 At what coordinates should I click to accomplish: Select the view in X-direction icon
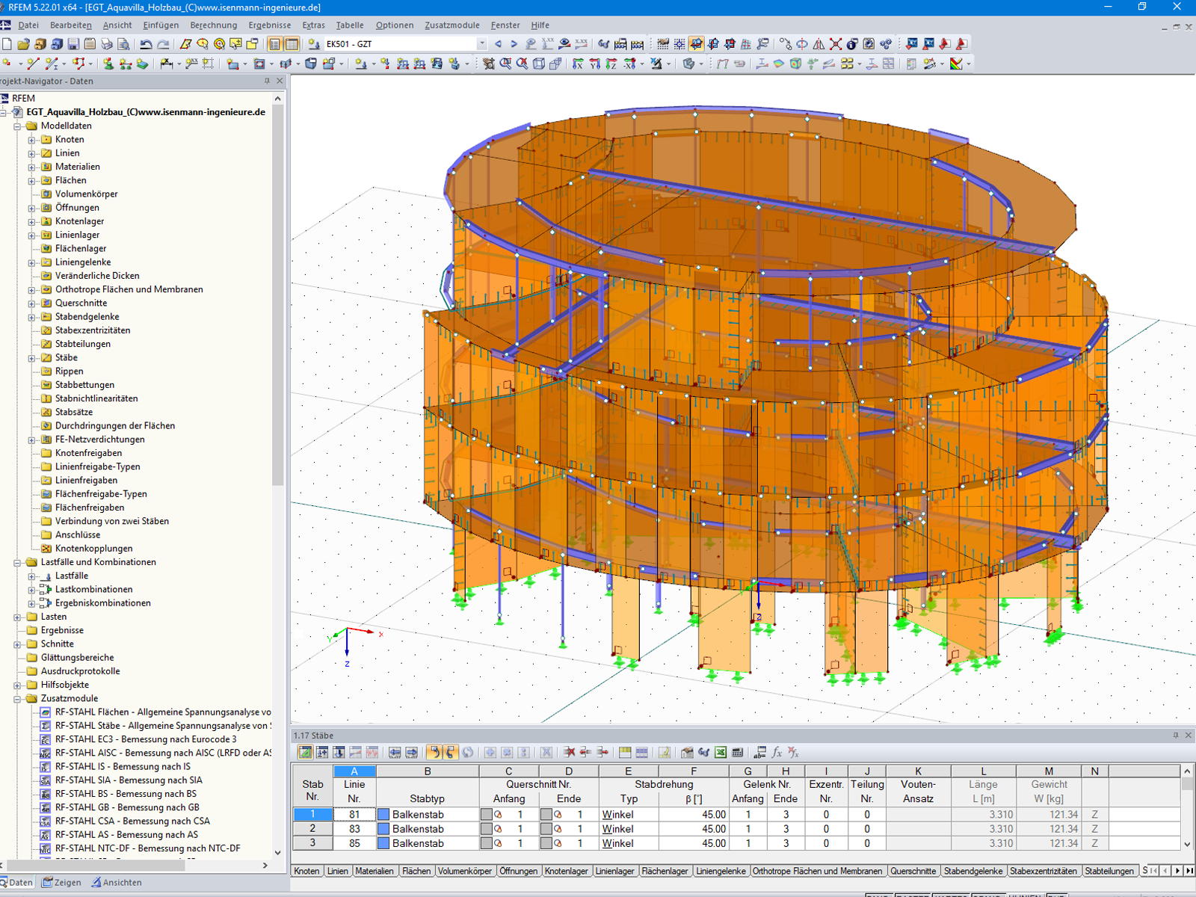pyautogui.click(x=577, y=63)
